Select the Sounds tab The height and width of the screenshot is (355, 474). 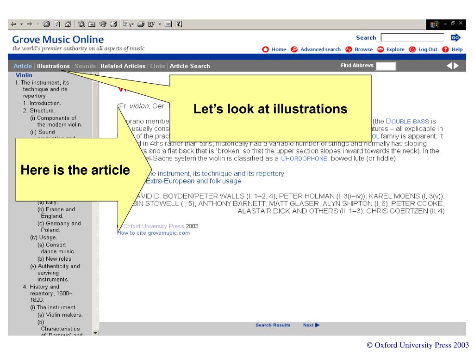85,66
